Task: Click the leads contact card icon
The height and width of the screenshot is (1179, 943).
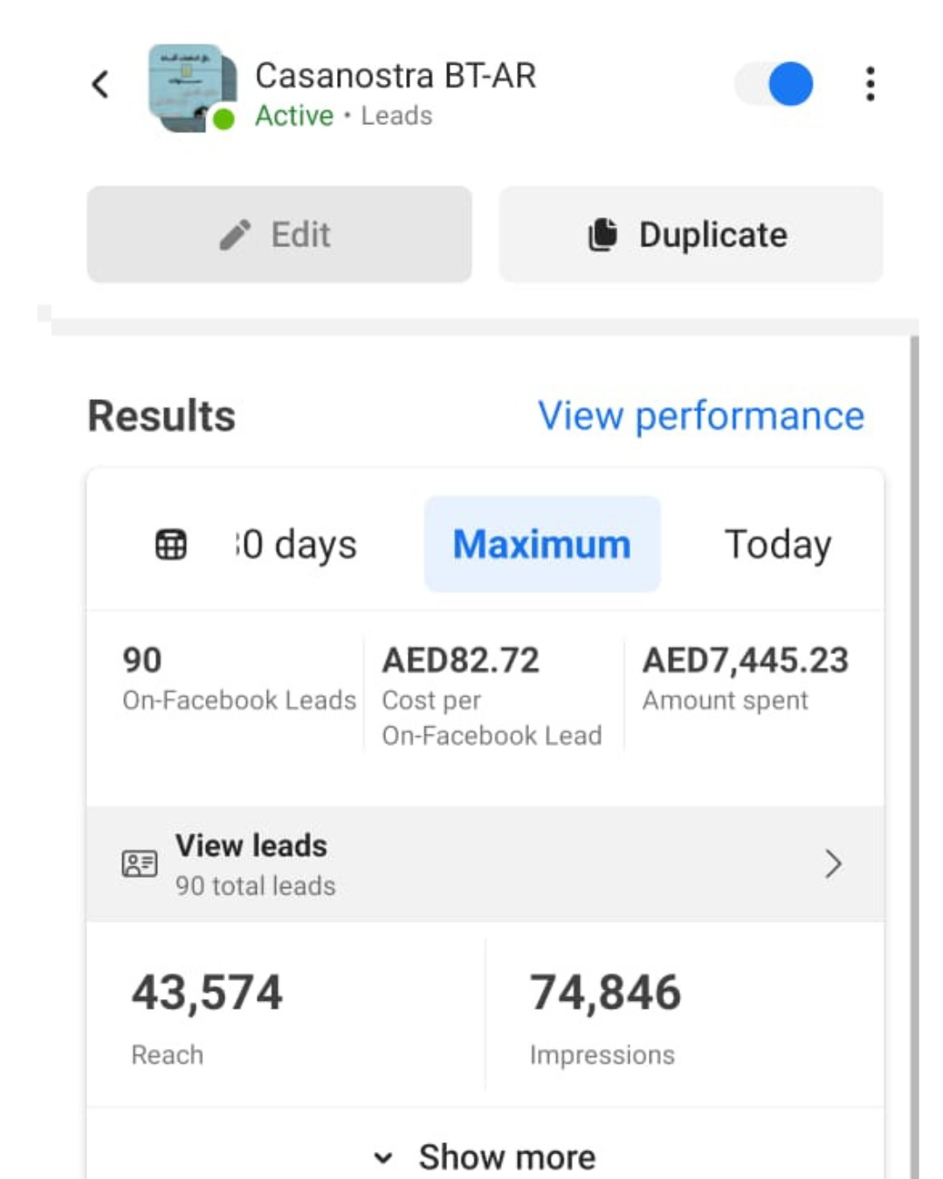Action: (x=140, y=864)
